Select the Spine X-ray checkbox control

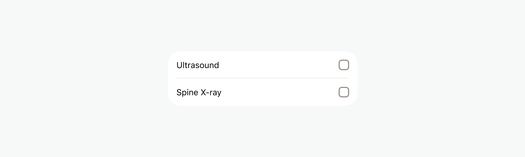[344, 92]
